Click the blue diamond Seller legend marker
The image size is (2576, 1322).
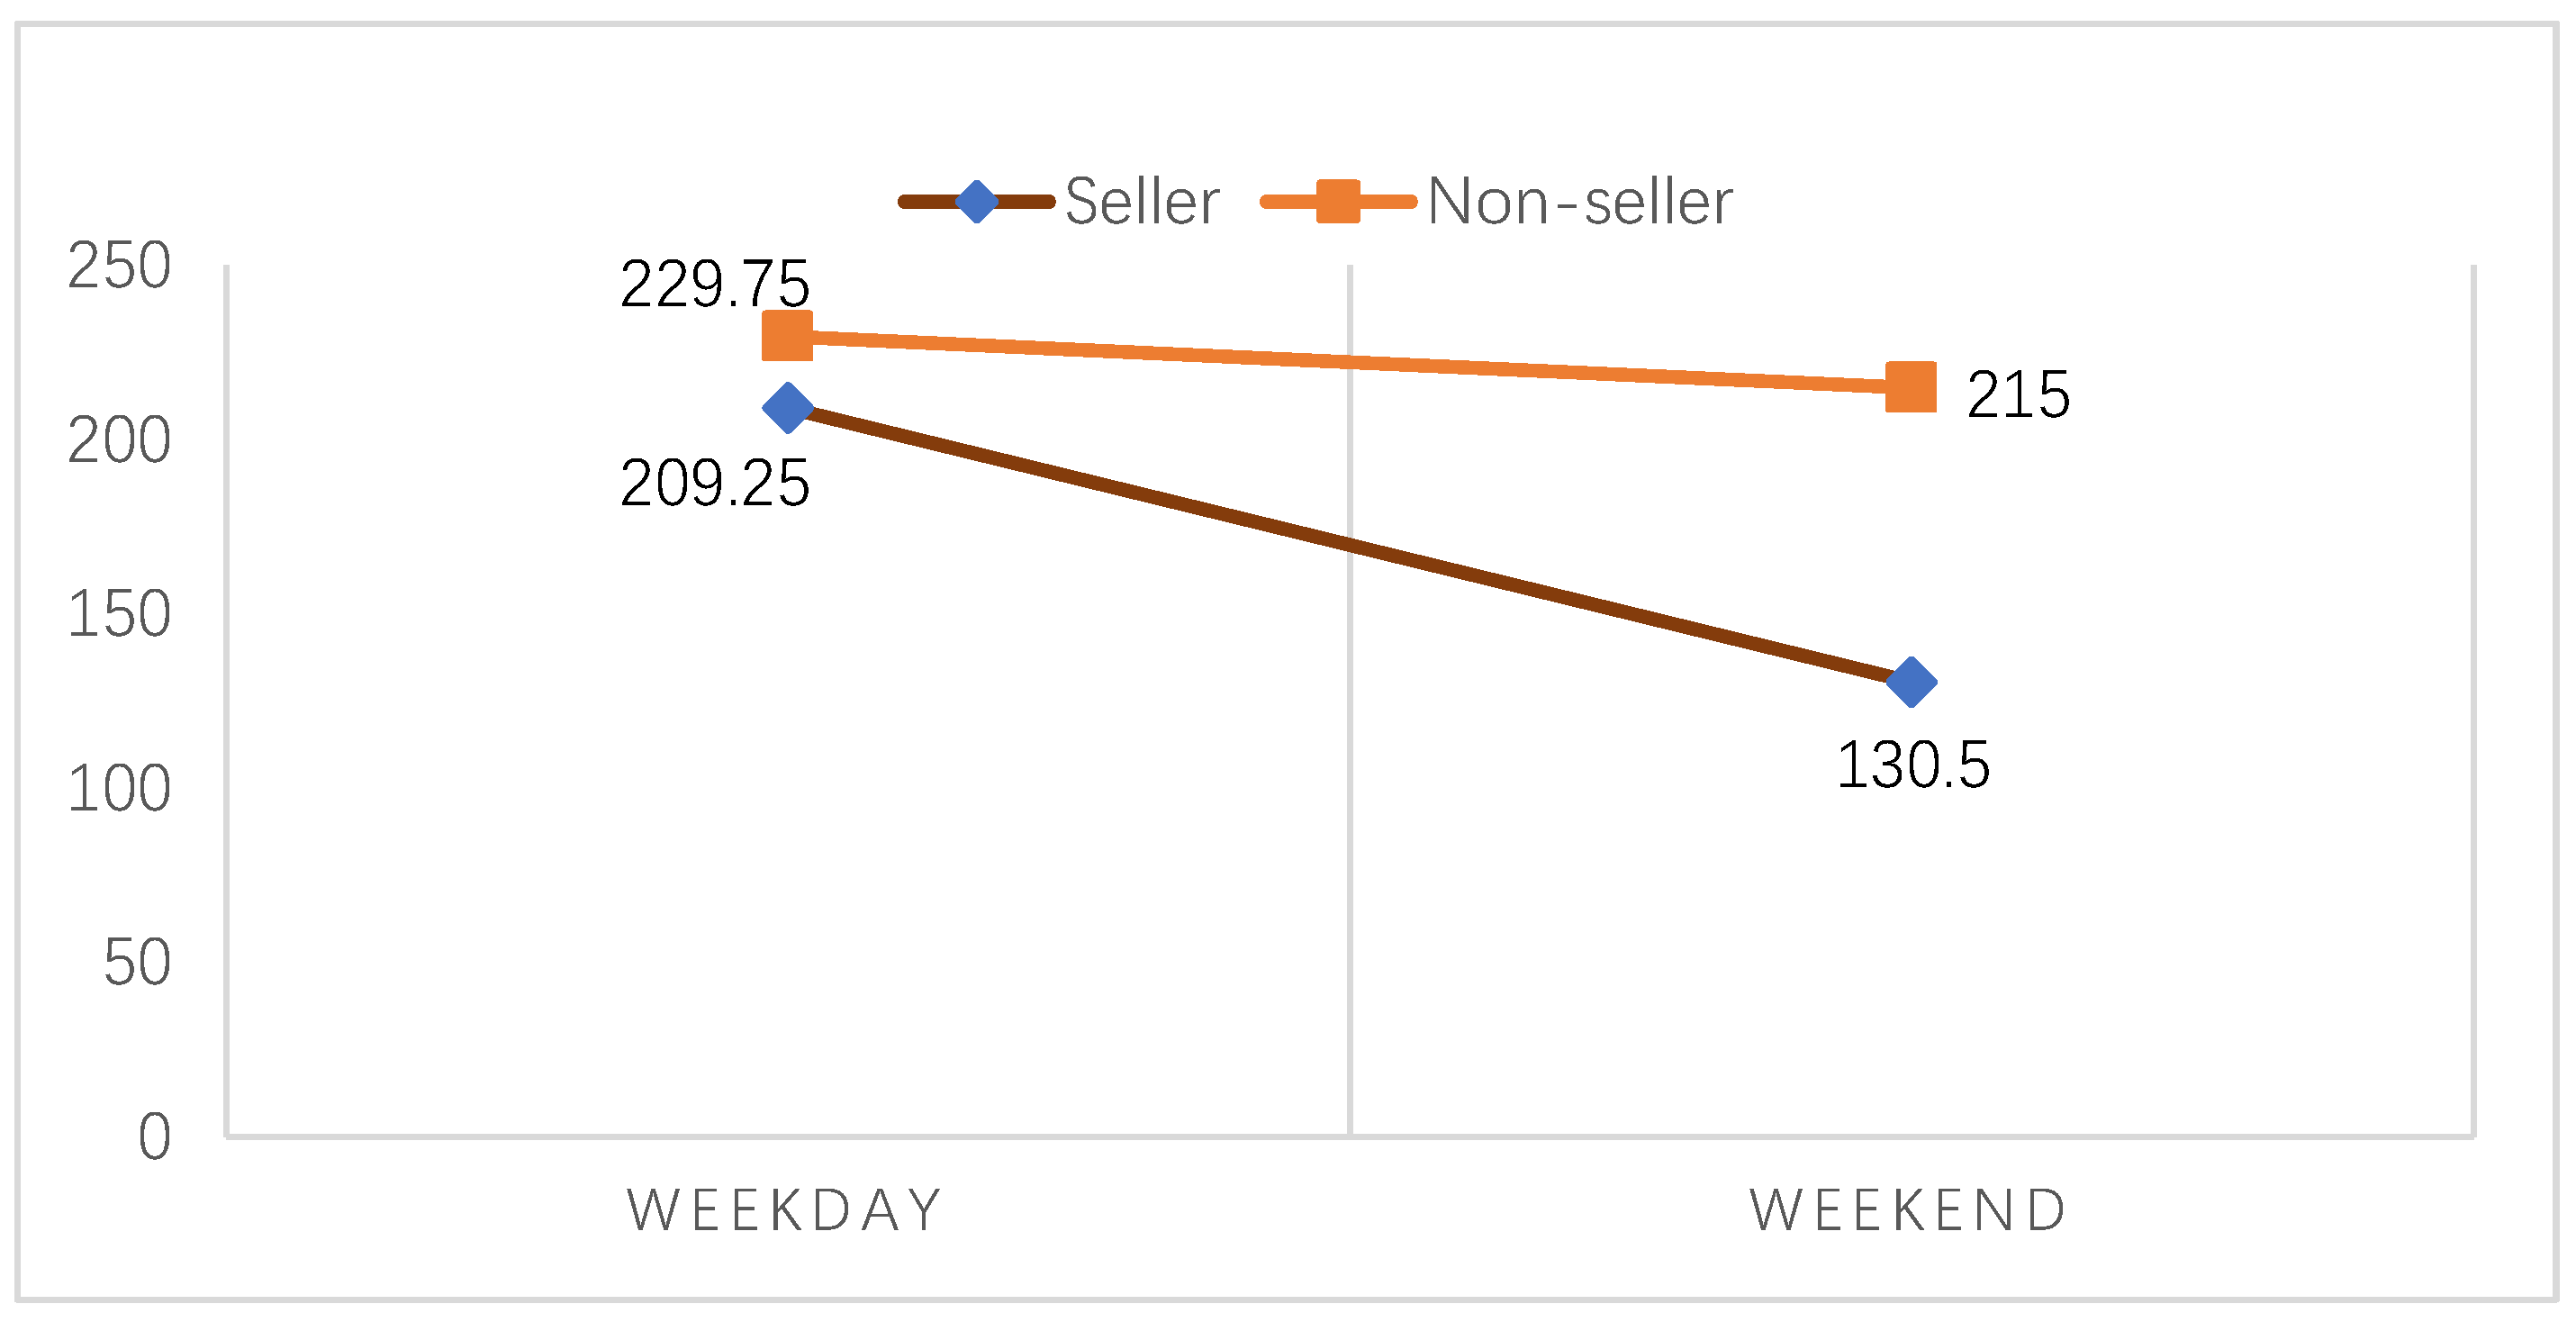976,202
